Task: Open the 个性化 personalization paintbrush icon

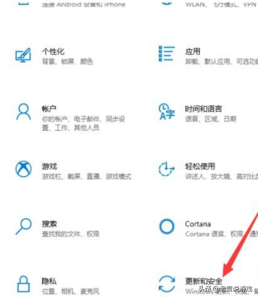Action: coord(23,55)
